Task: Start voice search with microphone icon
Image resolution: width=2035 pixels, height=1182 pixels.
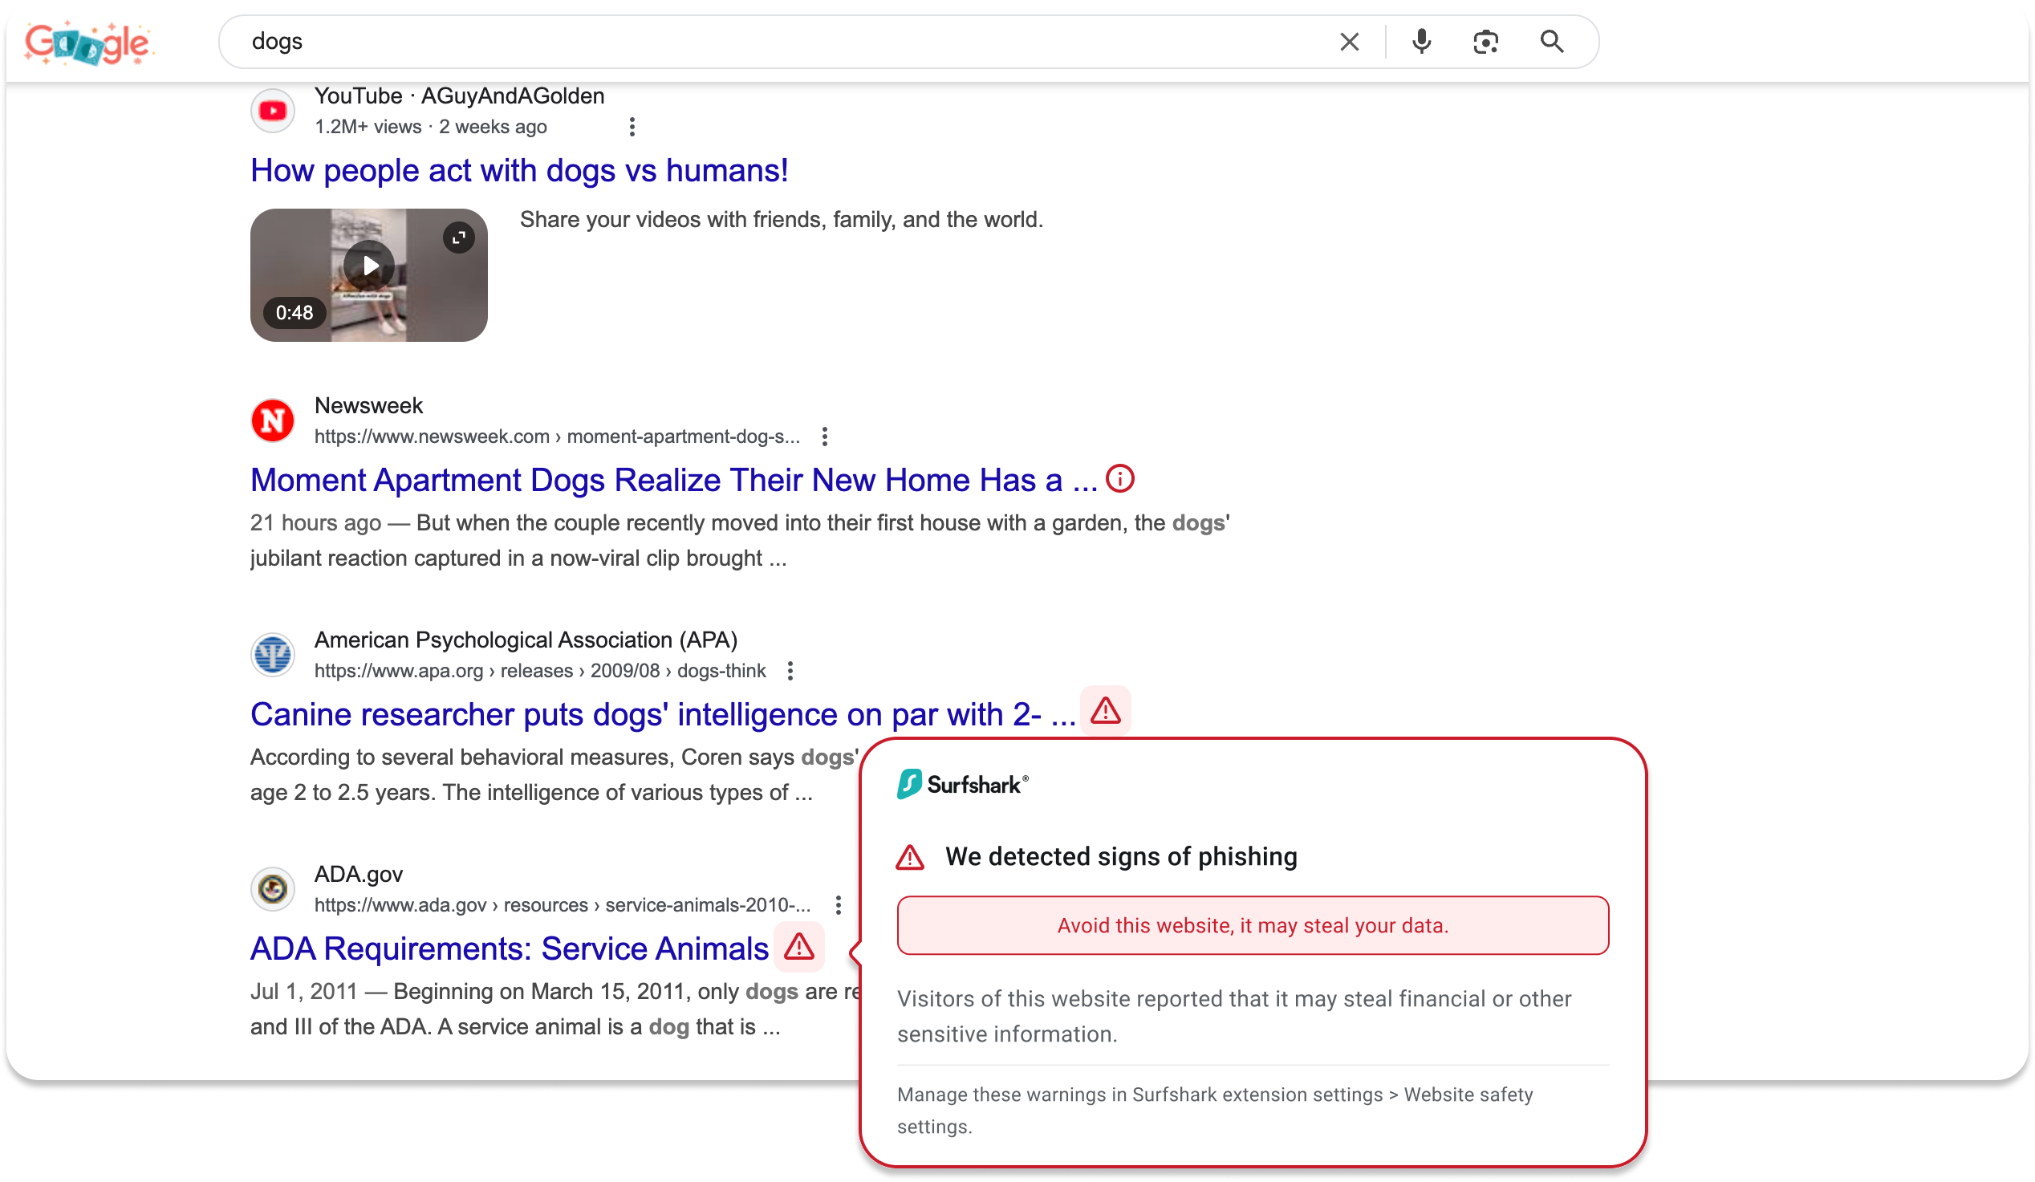Action: [1421, 42]
